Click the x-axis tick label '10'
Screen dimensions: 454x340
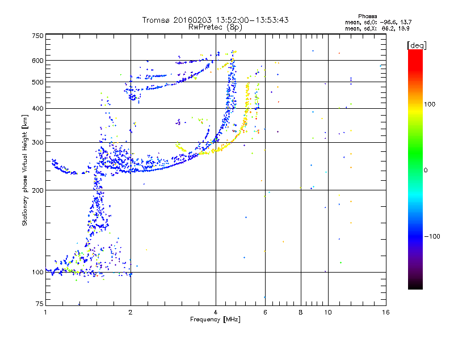328,312
